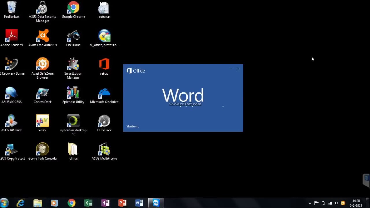Minimize the Word splash screen

click(230, 69)
